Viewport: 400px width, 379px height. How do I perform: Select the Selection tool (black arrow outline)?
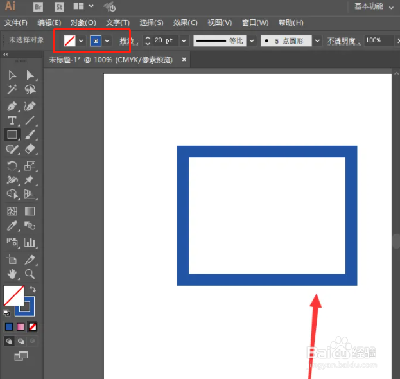pos(12,75)
